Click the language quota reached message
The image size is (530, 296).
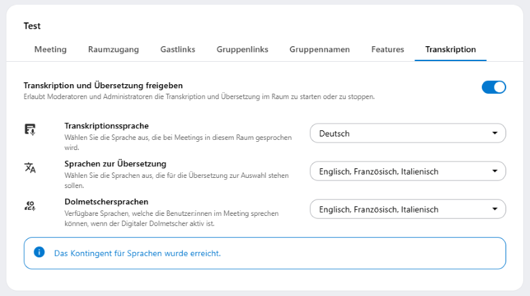tap(137, 253)
